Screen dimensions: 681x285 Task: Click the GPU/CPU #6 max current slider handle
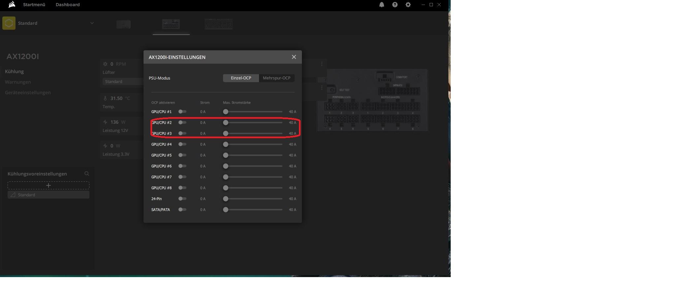pyautogui.click(x=226, y=166)
